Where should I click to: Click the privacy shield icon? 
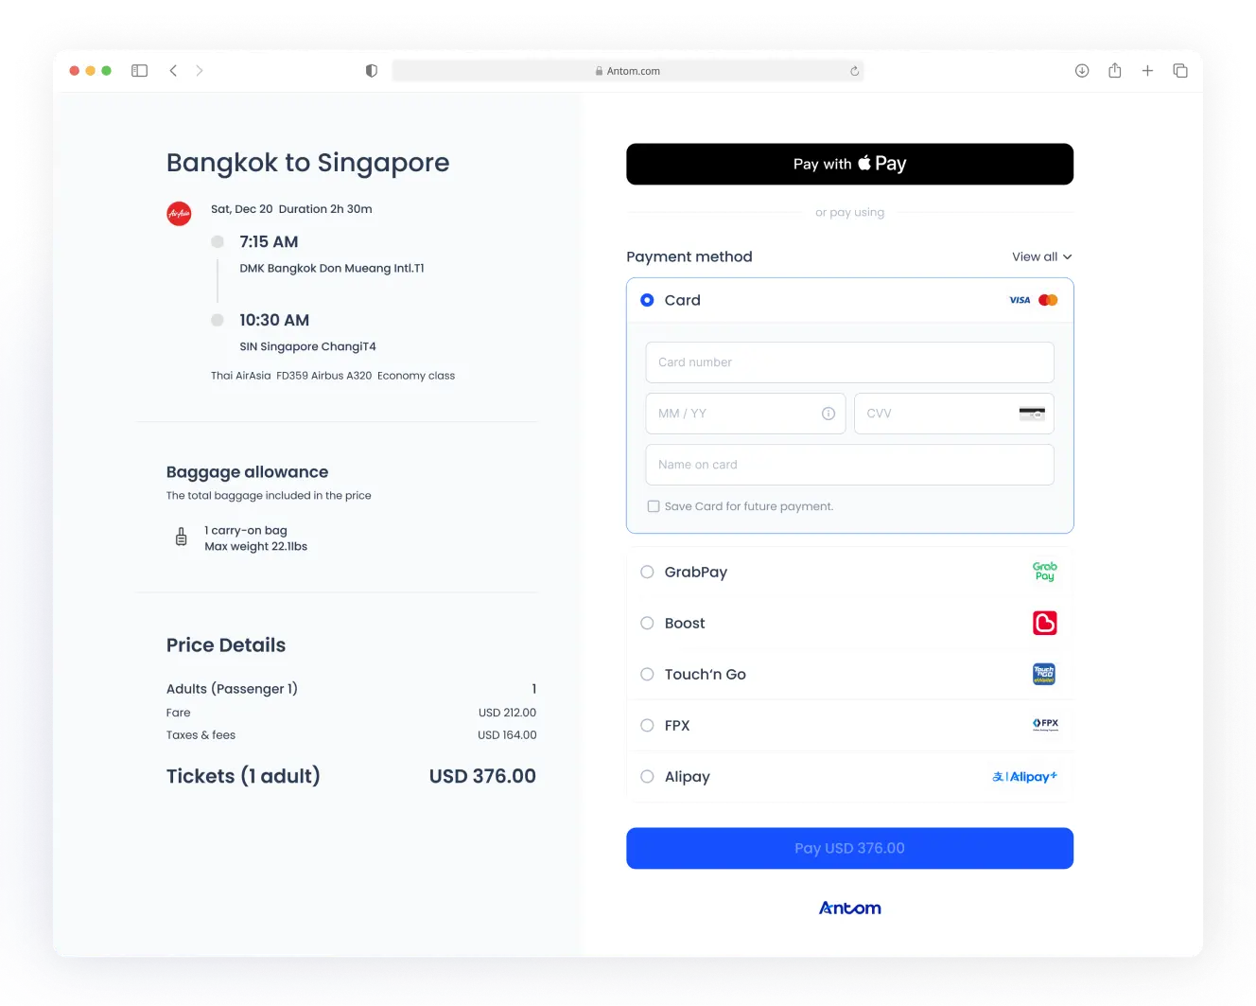tap(372, 71)
